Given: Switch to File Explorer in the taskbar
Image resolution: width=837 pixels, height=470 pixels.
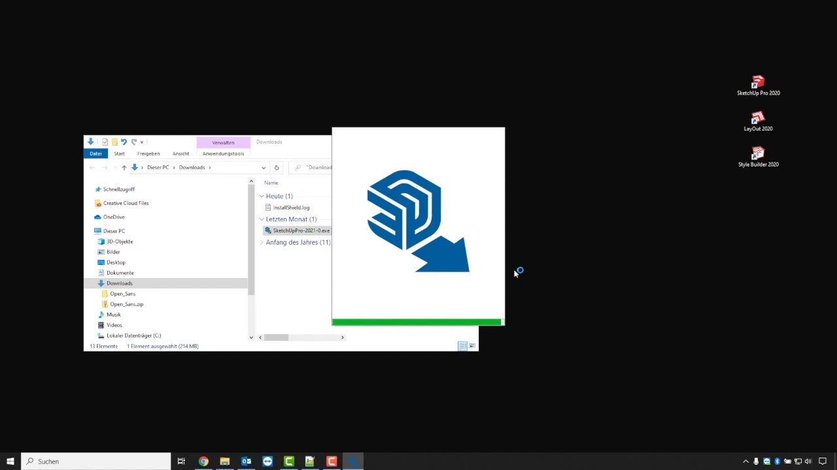Looking at the screenshot, I should pos(225,462).
